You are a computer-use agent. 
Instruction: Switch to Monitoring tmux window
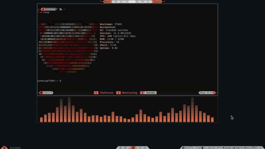point(127,93)
